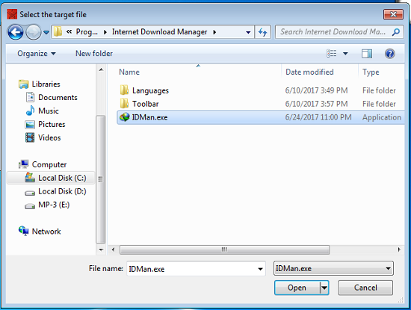Select Local Disk (D:)

62,191
